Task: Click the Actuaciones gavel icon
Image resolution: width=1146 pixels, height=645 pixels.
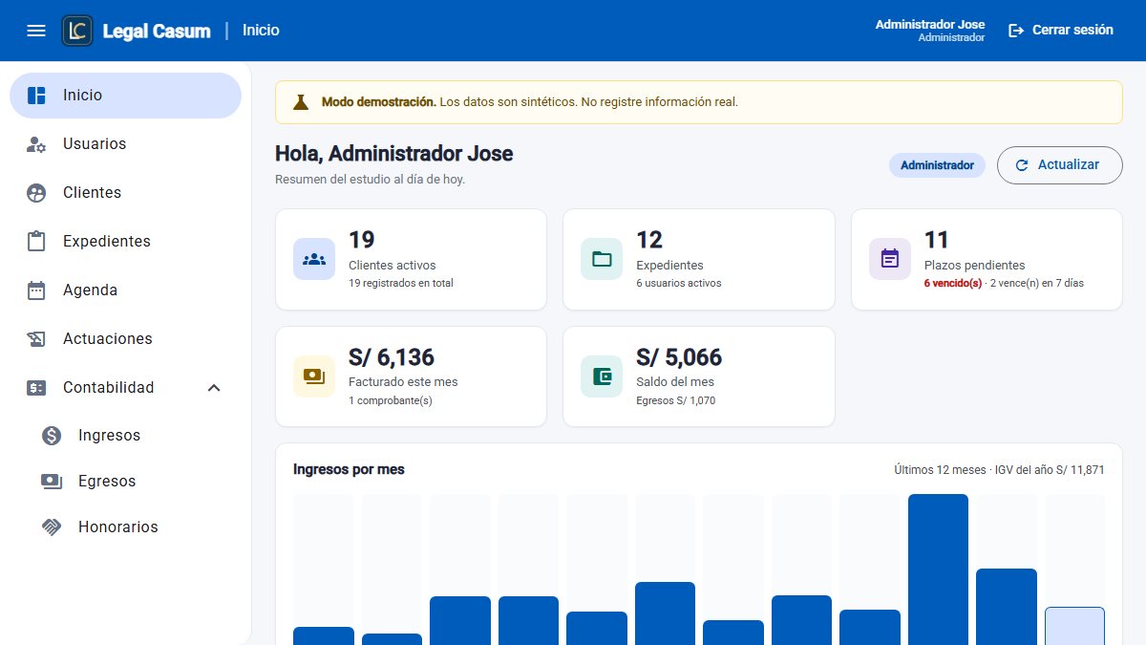Action: coord(36,339)
